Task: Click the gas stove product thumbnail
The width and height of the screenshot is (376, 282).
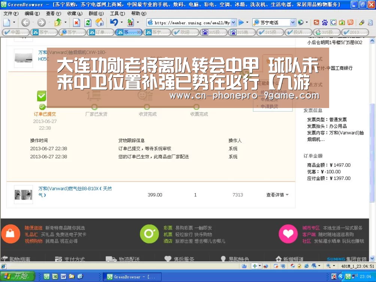Action: point(24,195)
